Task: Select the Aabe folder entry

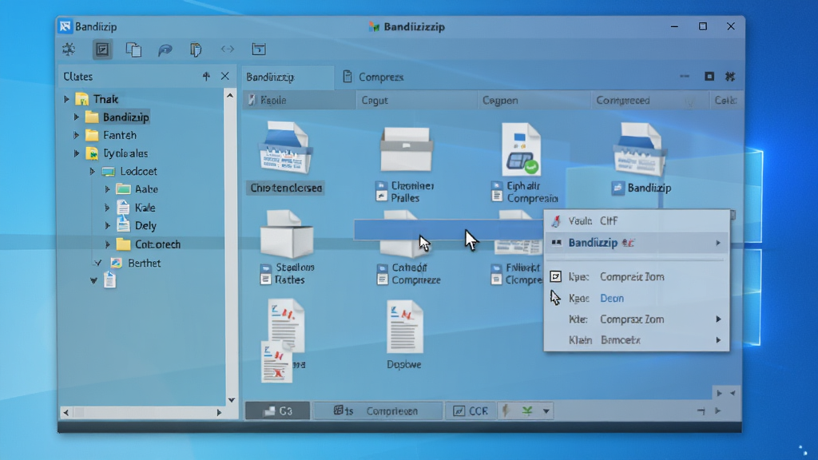Action: point(137,189)
